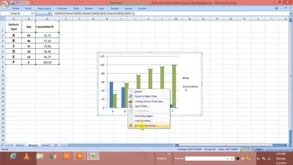Click the Select All corner of worksheet
The height and width of the screenshot is (165, 293).
[3, 19]
